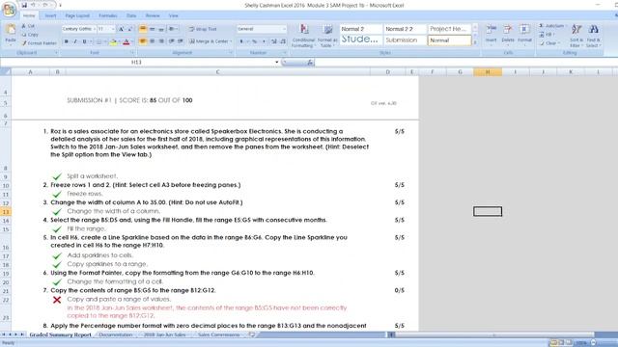Open the View ribbon tab
The width and height of the screenshot is (618, 347).
[x=174, y=15]
